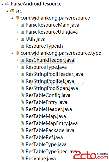
Task: Click the Java file icon beside ResValue.java
Action: point(22,158)
